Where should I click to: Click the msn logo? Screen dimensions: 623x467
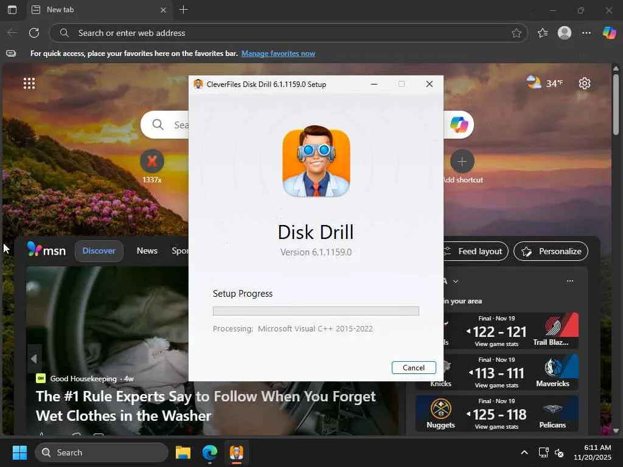pos(46,250)
